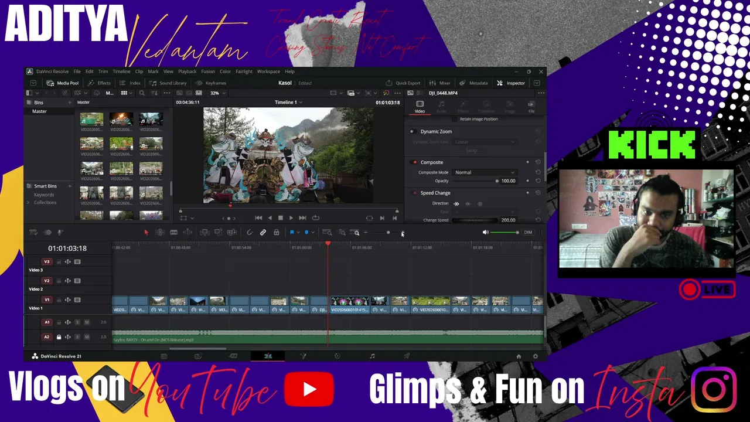Reset the Dynamic Zoom section
Image resolution: width=750 pixels, height=422 pixels.
coord(538,132)
